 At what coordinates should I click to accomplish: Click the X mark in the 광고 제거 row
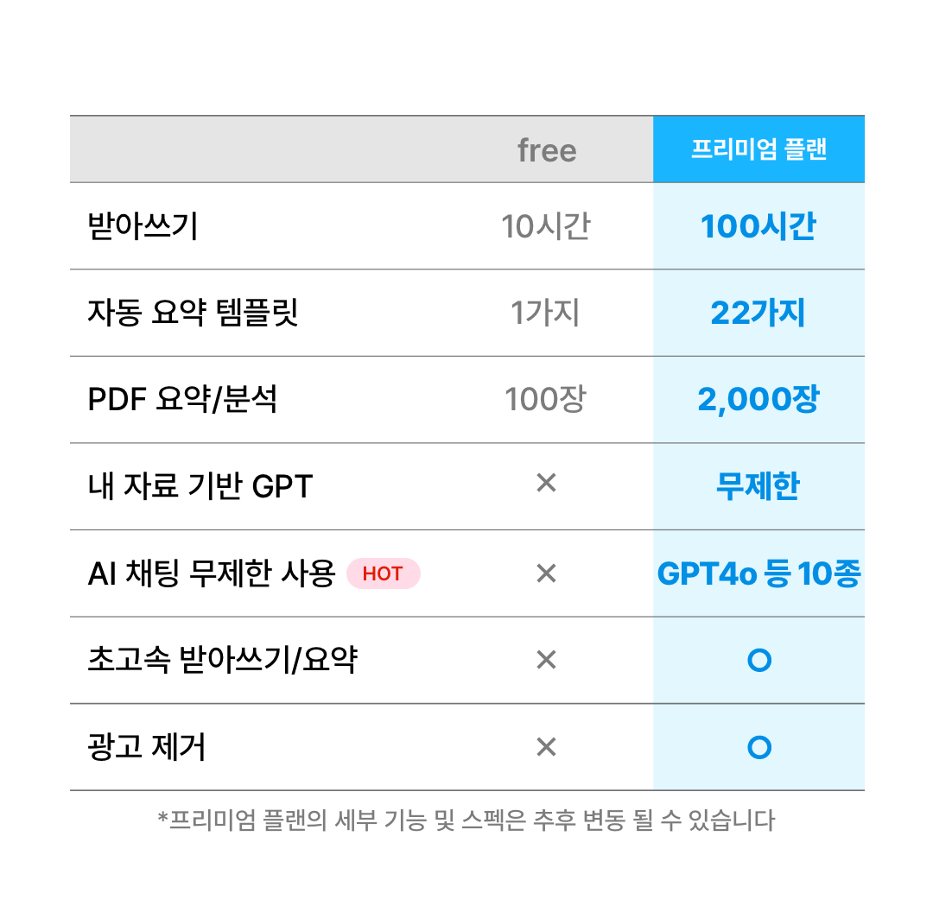pyautogui.click(x=546, y=746)
